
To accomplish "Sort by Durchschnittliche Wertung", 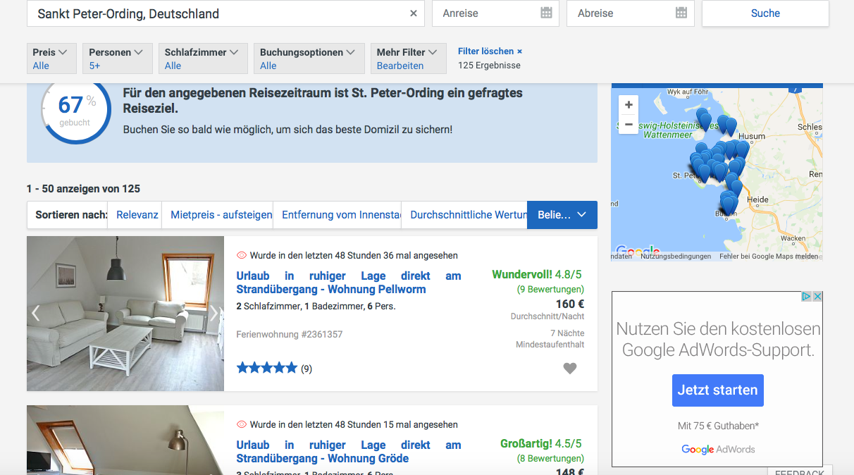I will click(x=468, y=215).
